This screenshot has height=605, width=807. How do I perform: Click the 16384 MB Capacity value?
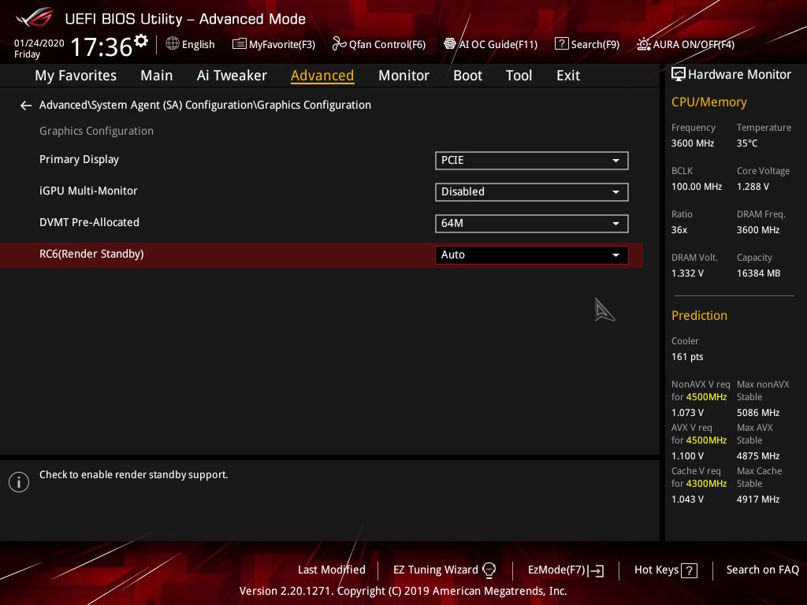click(759, 273)
